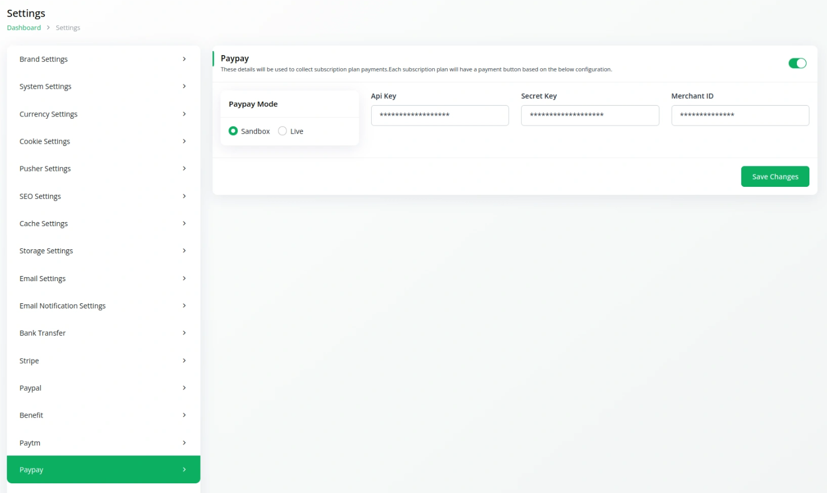Click chevron beside Cache Settings
The height and width of the screenshot is (493, 827).
pyautogui.click(x=184, y=224)
